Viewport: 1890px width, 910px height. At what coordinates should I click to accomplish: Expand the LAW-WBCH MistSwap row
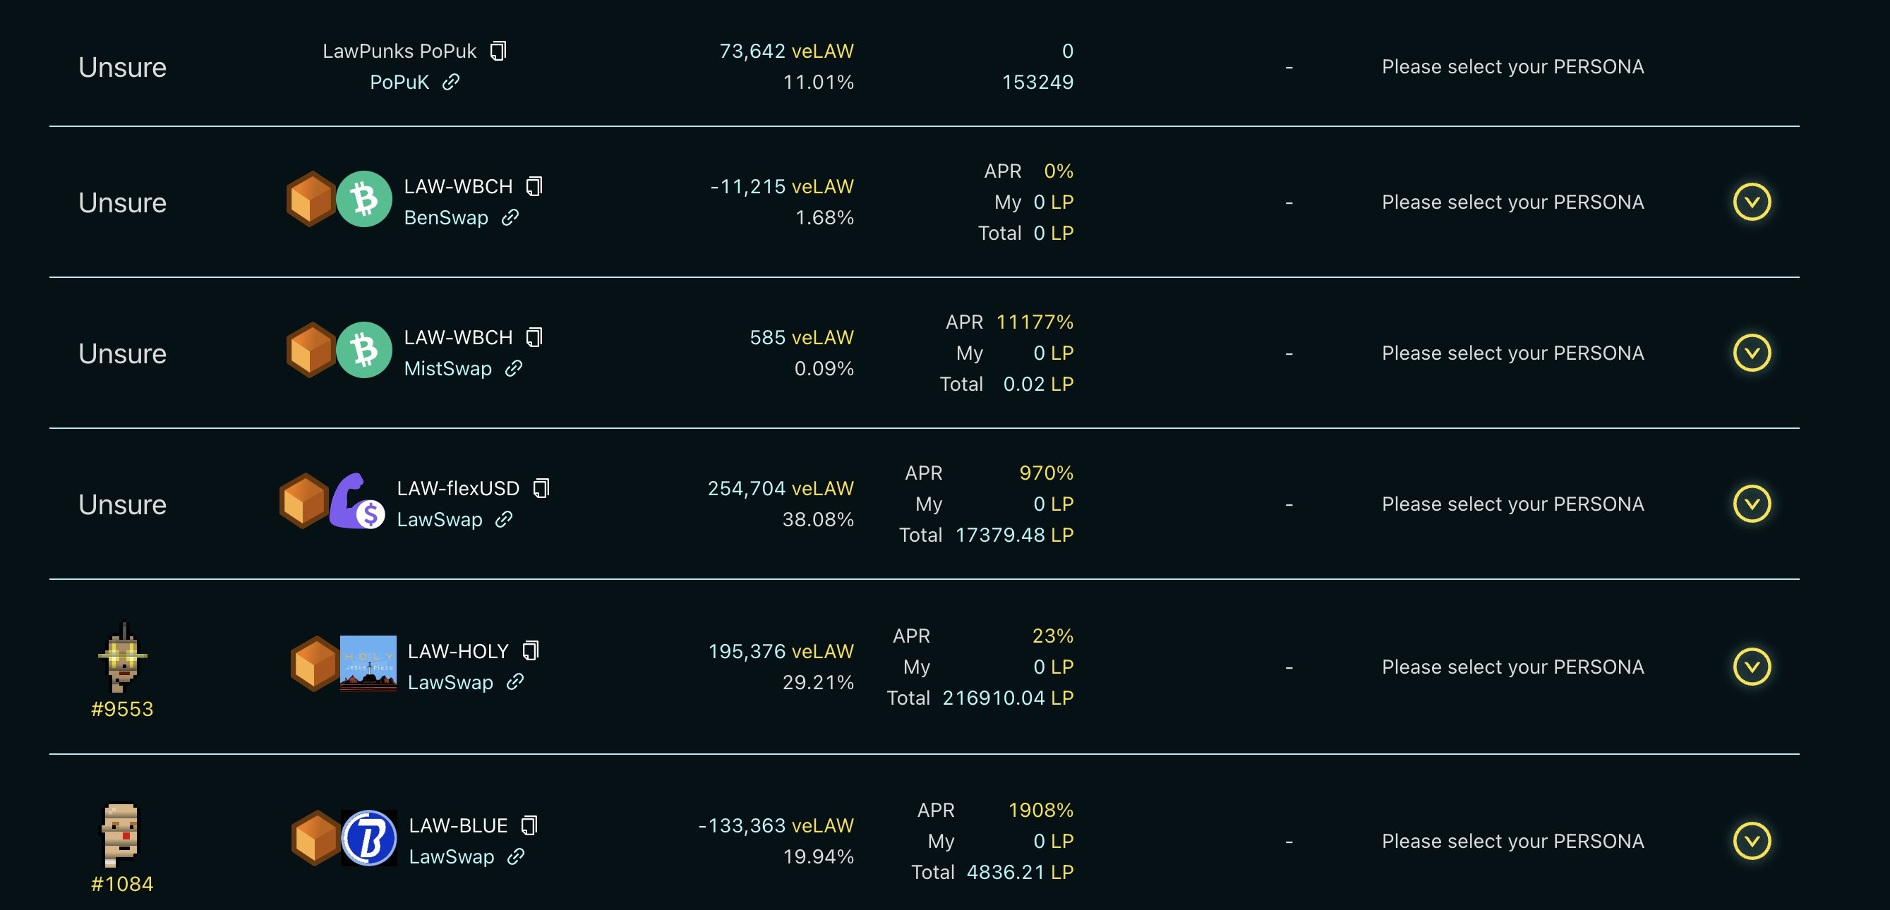click(1752, 353)
